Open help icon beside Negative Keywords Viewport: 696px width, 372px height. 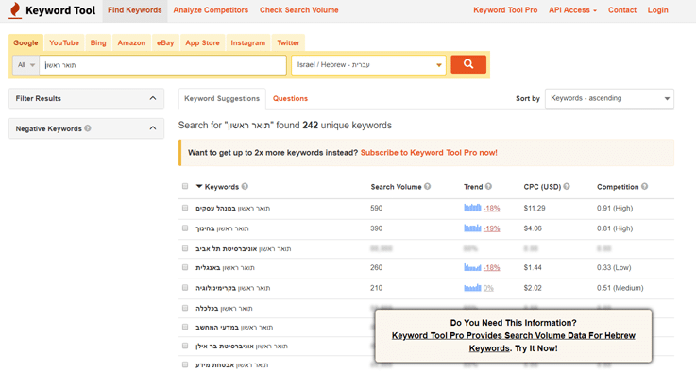pos(88,128)
